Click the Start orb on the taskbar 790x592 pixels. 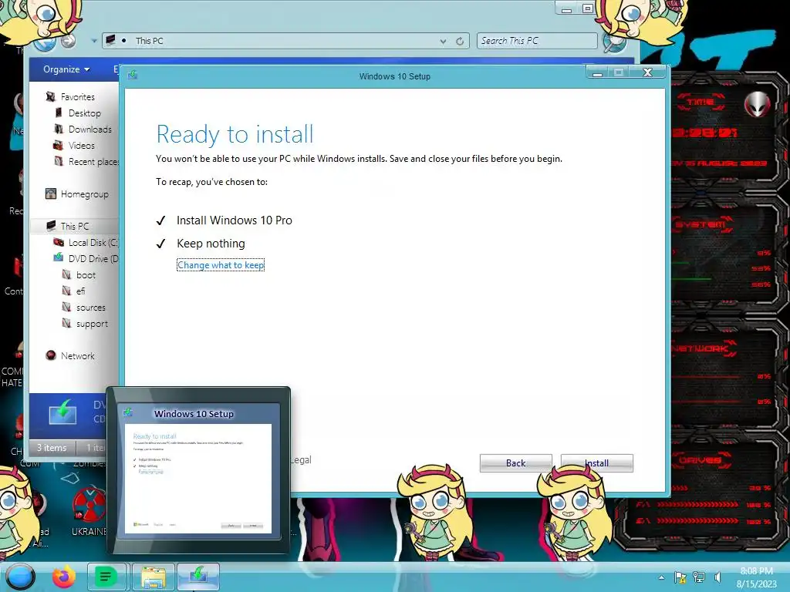(x=19, y=577)
